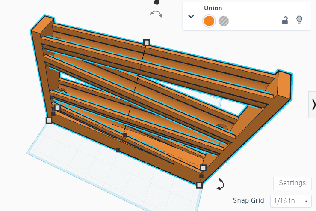
Task: Click the bottom-right rotation arrow handle
Action: (x=221, y=184)
